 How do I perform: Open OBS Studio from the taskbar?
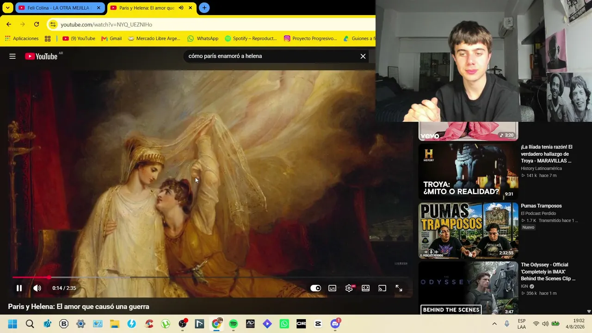(x=182, y=324)
